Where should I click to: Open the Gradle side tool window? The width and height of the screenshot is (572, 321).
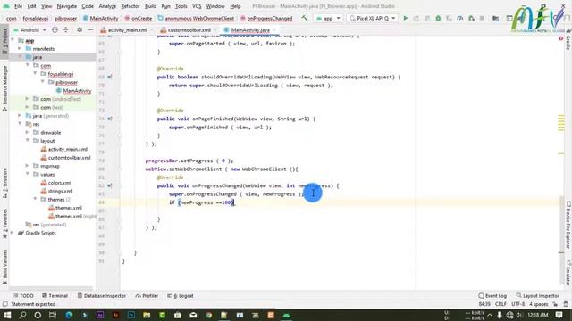[x=568, y=40]
